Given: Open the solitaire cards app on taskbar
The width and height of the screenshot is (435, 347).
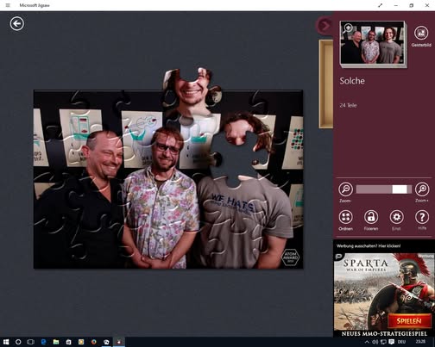Looking at the screenshot, I should [106, 342].
